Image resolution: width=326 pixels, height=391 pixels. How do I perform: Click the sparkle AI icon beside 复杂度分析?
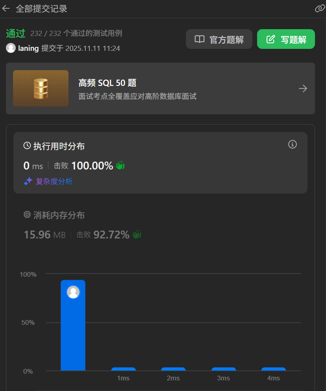[27, 181]
